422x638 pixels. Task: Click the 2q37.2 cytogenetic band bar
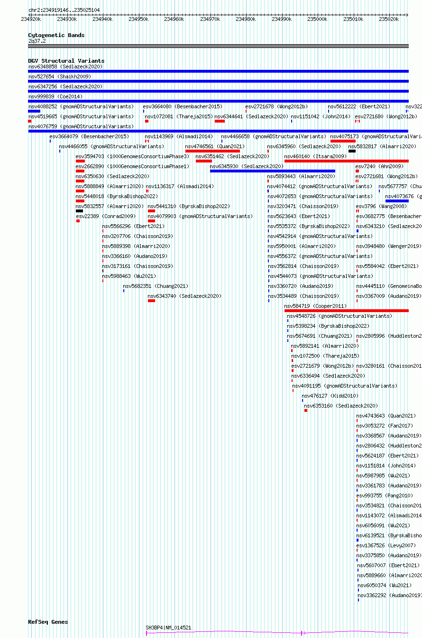(x=218, y=46)
